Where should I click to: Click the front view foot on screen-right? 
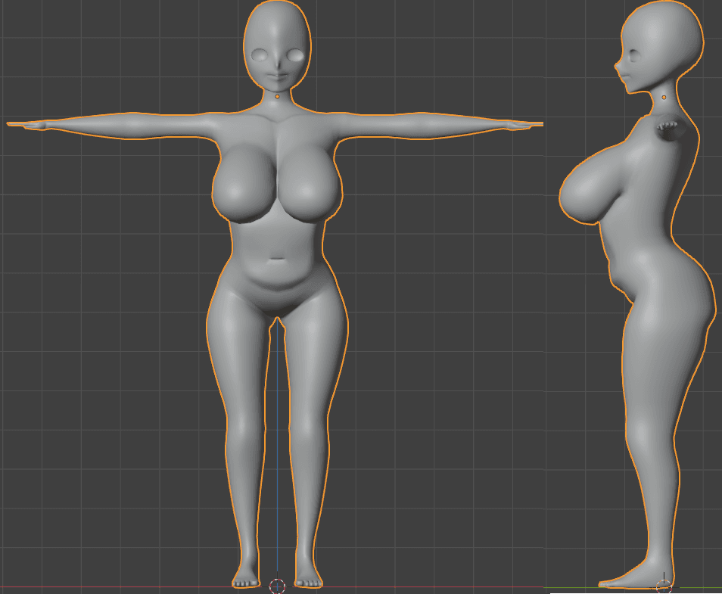(x=307, y=580)
